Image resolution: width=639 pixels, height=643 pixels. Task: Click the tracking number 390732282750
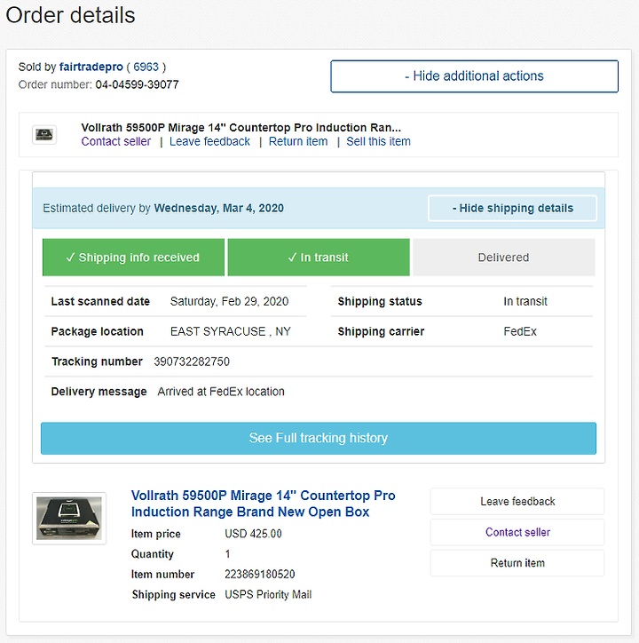pyautogui.click(x=192, y=361)
